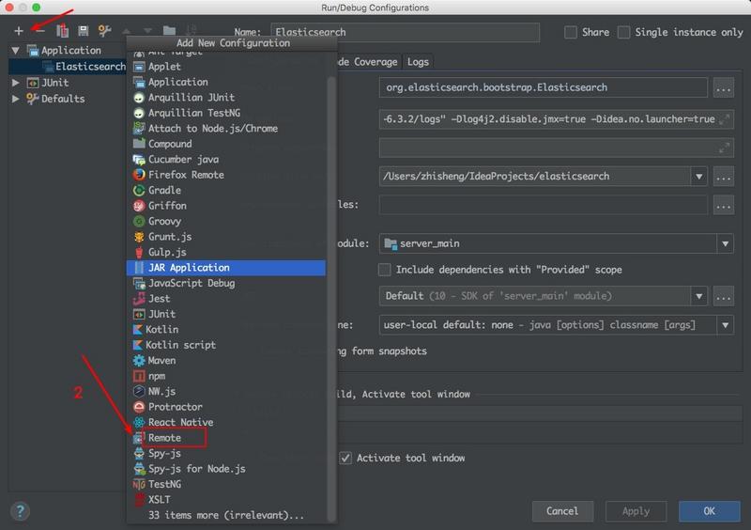This screenshot has height=530, width=751.
Task: Select Compound in list
Action: [226, 144]
